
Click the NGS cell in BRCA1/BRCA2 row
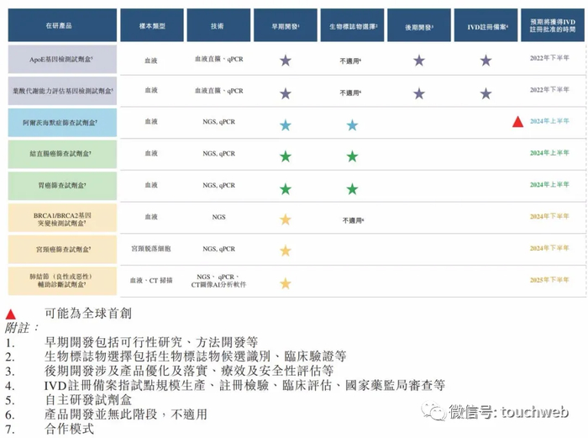point(218,217)
